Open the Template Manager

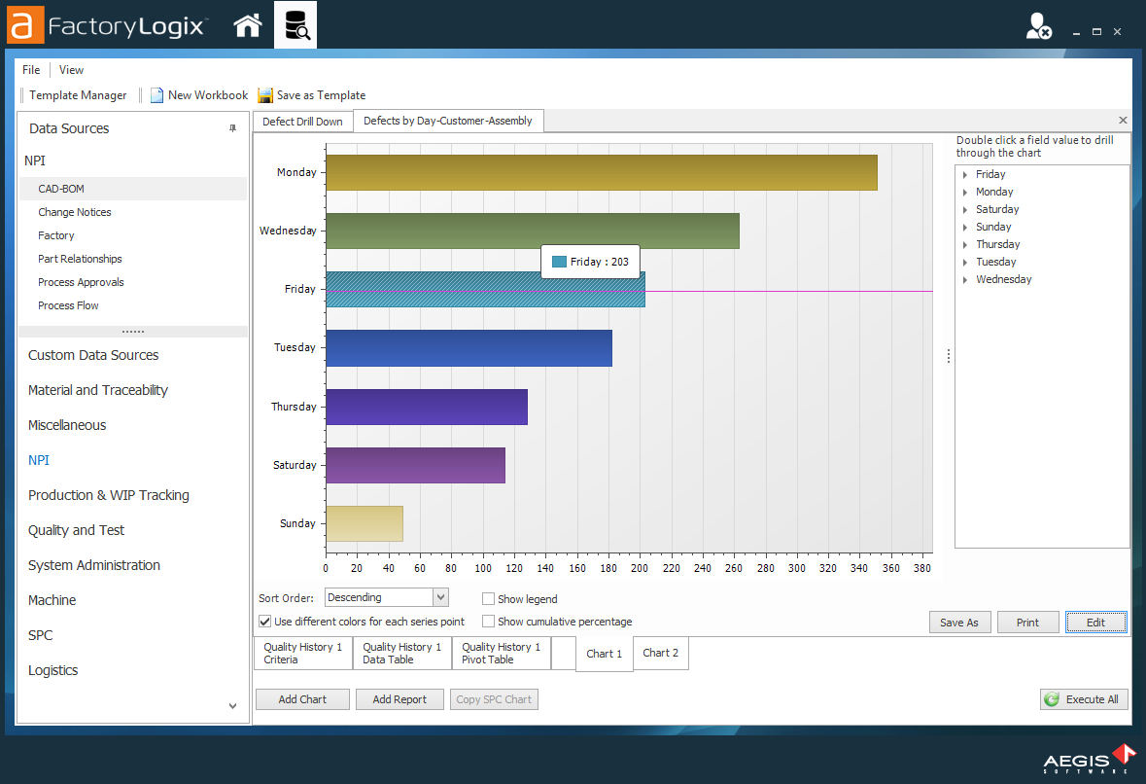point(78,94)
